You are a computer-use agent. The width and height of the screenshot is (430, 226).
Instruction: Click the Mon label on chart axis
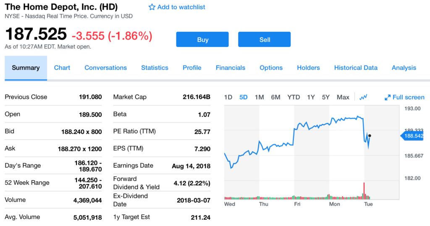[x=335, y=204]
